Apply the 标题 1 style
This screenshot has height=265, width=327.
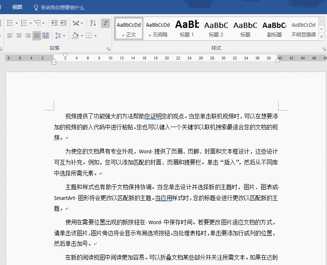click(x=187, y=28)
